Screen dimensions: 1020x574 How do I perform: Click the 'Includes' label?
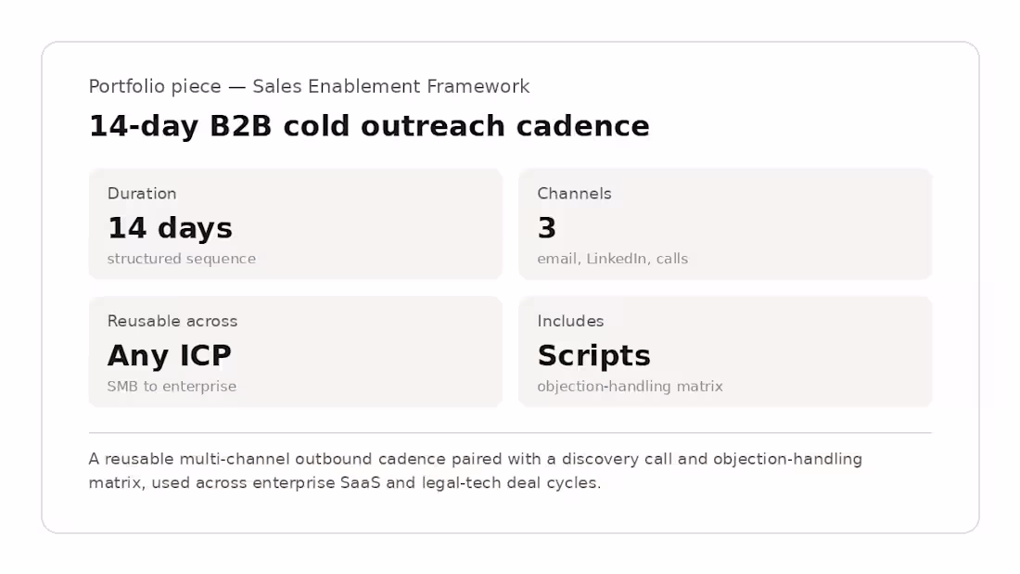pos(570,321)
